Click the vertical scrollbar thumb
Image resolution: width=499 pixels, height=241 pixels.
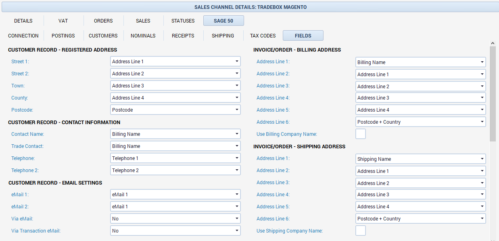pyautogui.click(x=493, y=93)
